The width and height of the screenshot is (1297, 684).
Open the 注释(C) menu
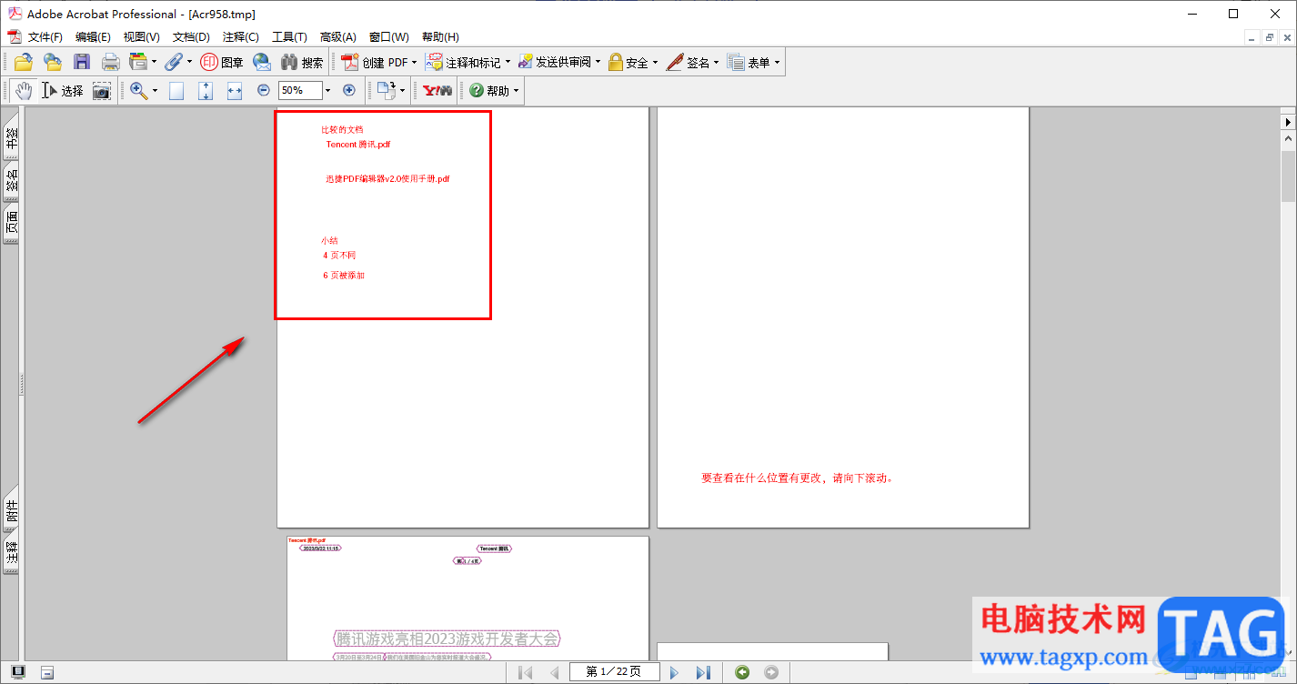click(241, 37)
